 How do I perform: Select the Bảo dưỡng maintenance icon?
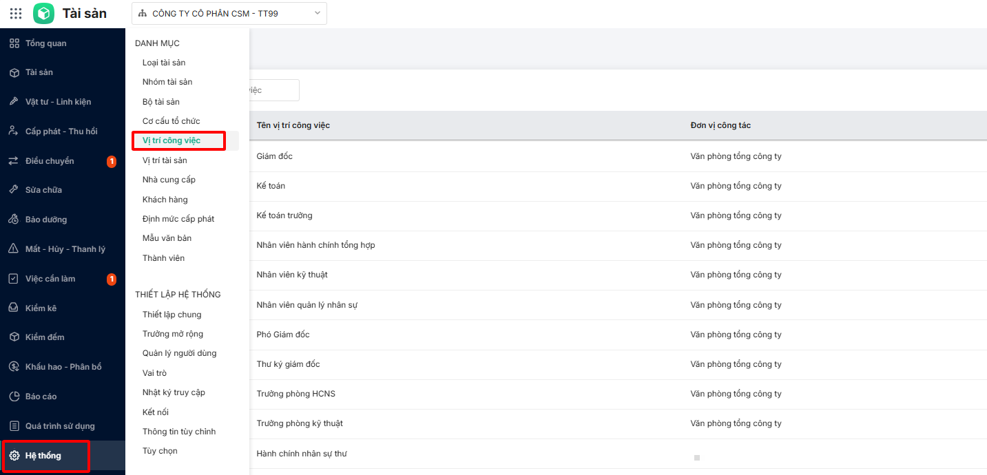[14, 220]
